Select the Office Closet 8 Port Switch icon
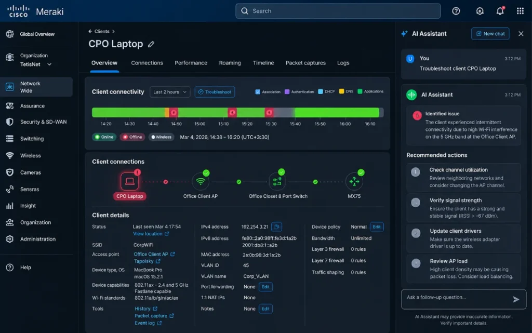This screenshot has width=532, height=333. (277, 181)
